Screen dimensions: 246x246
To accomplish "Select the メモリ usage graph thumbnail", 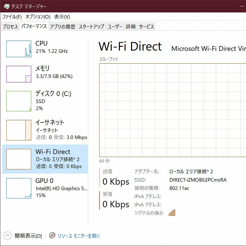I will point(19,74).
